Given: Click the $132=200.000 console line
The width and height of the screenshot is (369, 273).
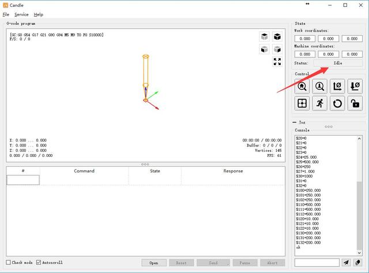Looking at the screenshot, I should pyautogui.click(x=308, y=243).
